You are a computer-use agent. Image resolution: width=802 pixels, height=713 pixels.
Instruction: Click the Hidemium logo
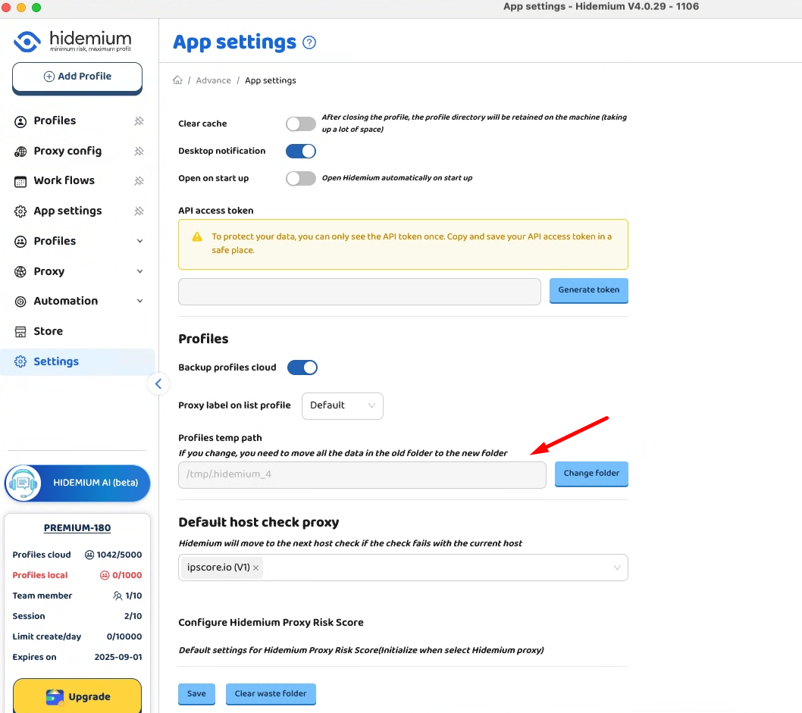pyautogui.click(x=73, y=41)
